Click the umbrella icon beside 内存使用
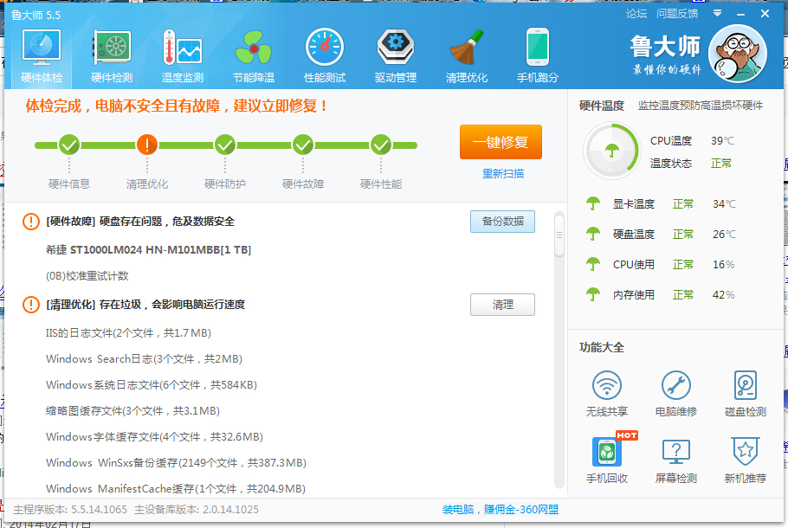The height and width of the screenshot is (528, 788). pyautogui.click(x=593, y=294)
